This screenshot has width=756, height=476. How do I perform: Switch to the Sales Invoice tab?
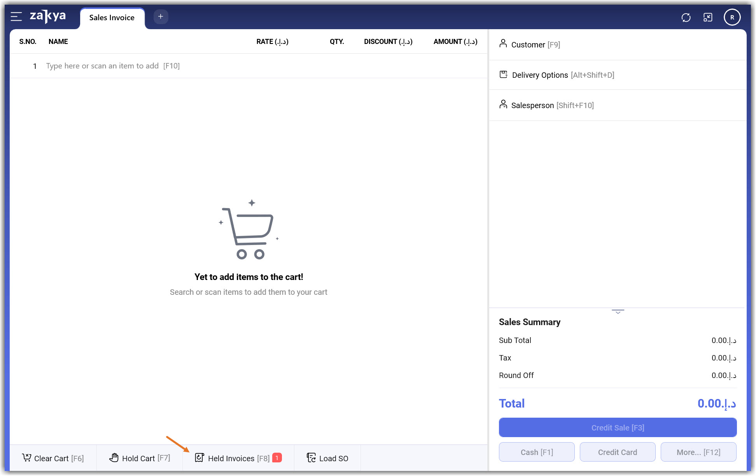pyautogui.click(x=112, y=17)
